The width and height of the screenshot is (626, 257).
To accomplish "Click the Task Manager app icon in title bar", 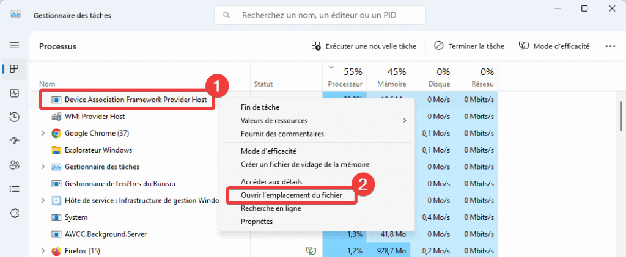I will point(15,14).
